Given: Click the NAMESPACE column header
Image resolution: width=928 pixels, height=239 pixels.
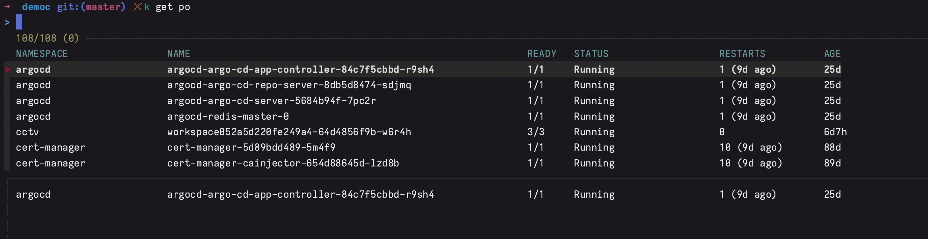Looking at the screenshot, I should pyautogui.click(x=42, y=54).
